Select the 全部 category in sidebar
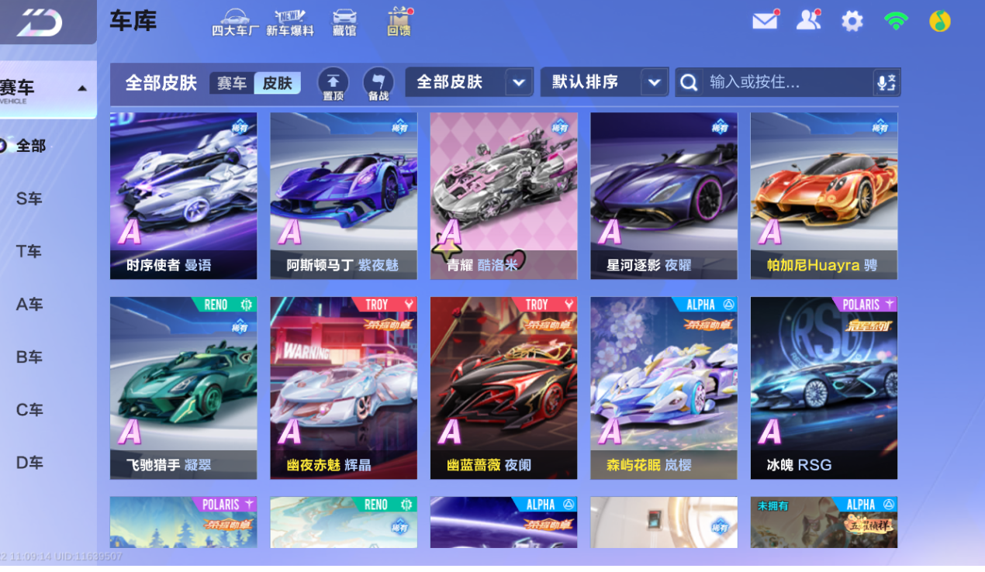985x572 pixels. [31, 146]
